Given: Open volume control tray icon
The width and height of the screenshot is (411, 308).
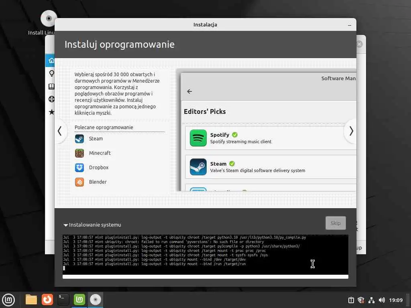Looking at the screenshot, I should click(382, 300).
